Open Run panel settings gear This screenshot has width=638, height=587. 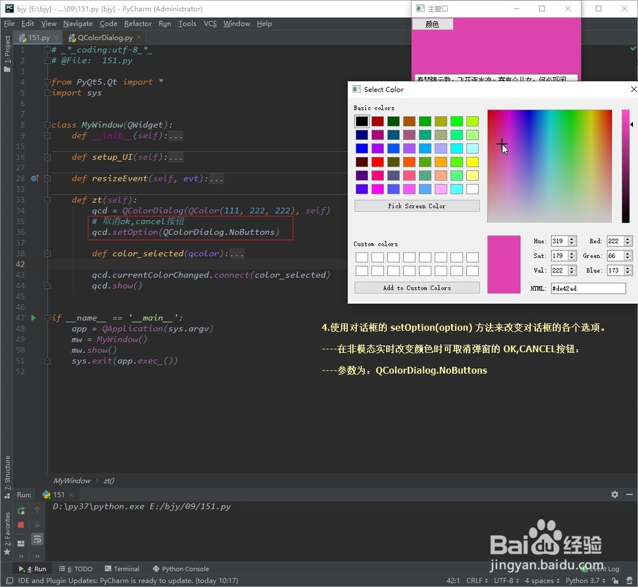click(615, 494)
